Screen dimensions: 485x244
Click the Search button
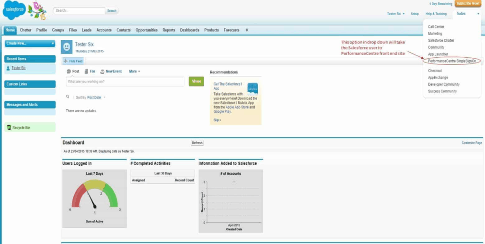pyautogui.click(x=112, y=10)
